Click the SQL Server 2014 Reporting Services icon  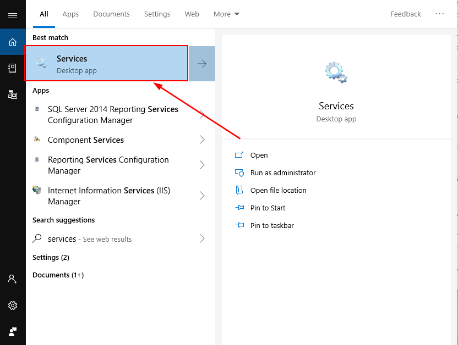click(x=37, y=109)
